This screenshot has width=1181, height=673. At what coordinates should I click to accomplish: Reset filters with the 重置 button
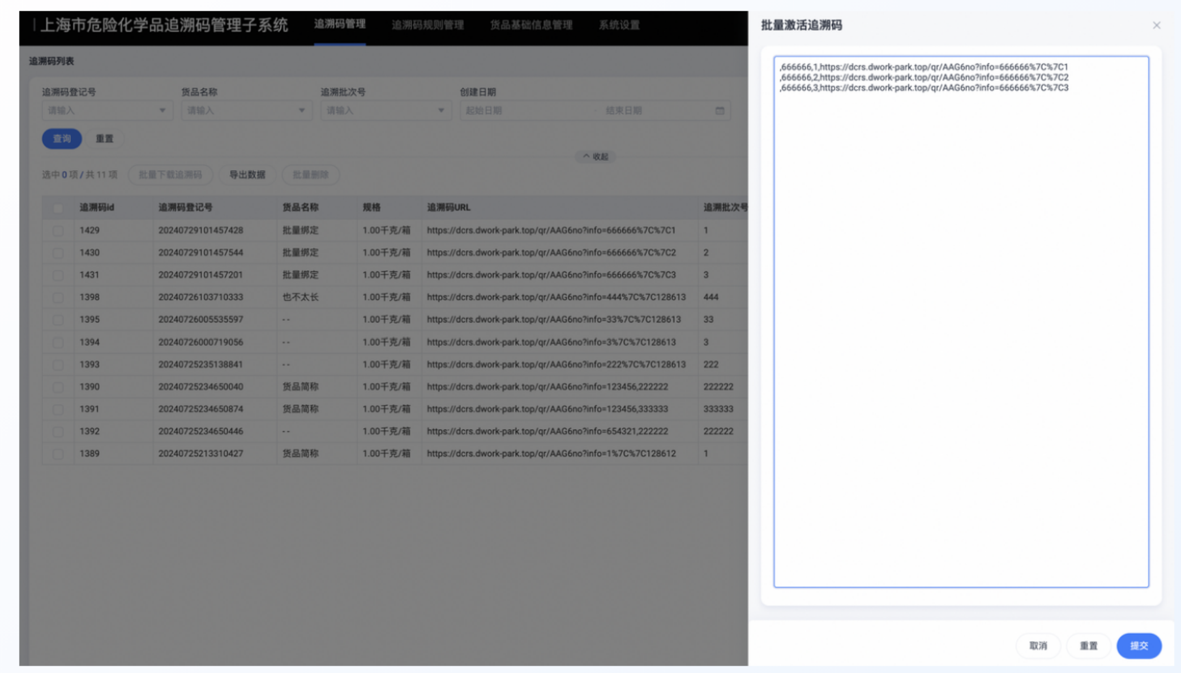(x=105, y=138)
